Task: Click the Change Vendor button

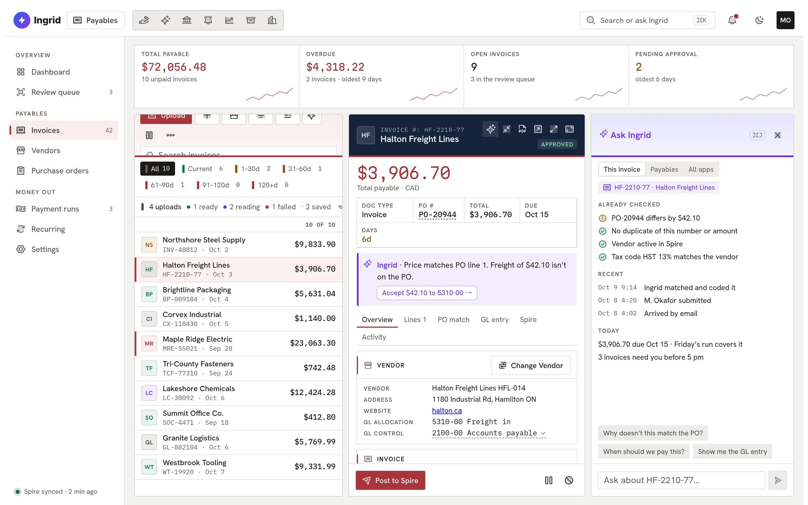Action: [531, 365]
